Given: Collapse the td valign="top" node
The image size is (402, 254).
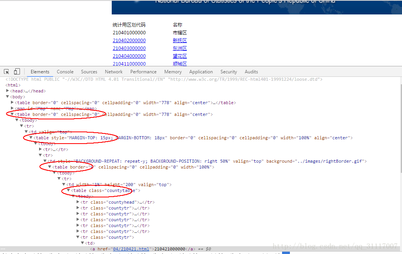Looking at the screenshot, I should coord(26,131).
